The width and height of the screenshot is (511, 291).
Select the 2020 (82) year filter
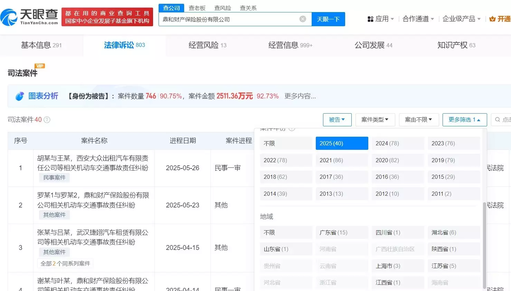pyautogui.click(x=398, y=160)
